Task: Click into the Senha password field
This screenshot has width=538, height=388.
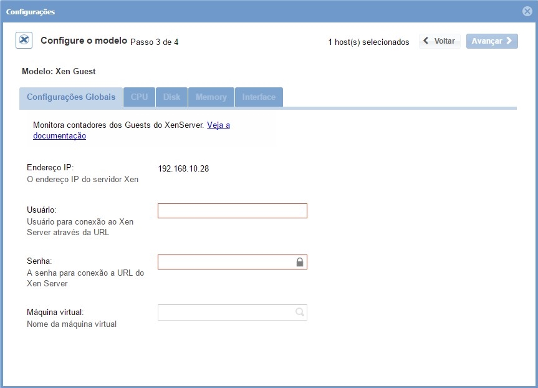Action: pyautogui.click(x=226, y=262)
